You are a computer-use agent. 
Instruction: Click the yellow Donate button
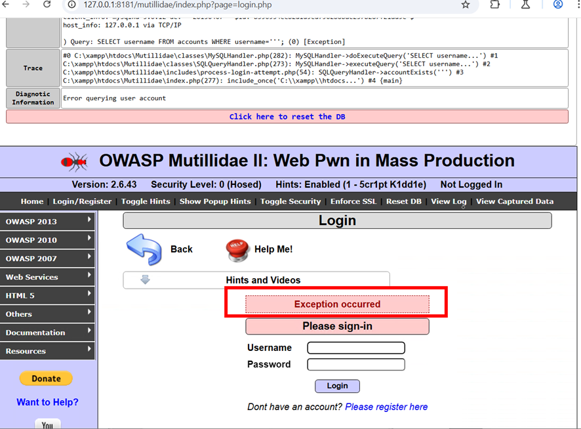coord(46,378)
